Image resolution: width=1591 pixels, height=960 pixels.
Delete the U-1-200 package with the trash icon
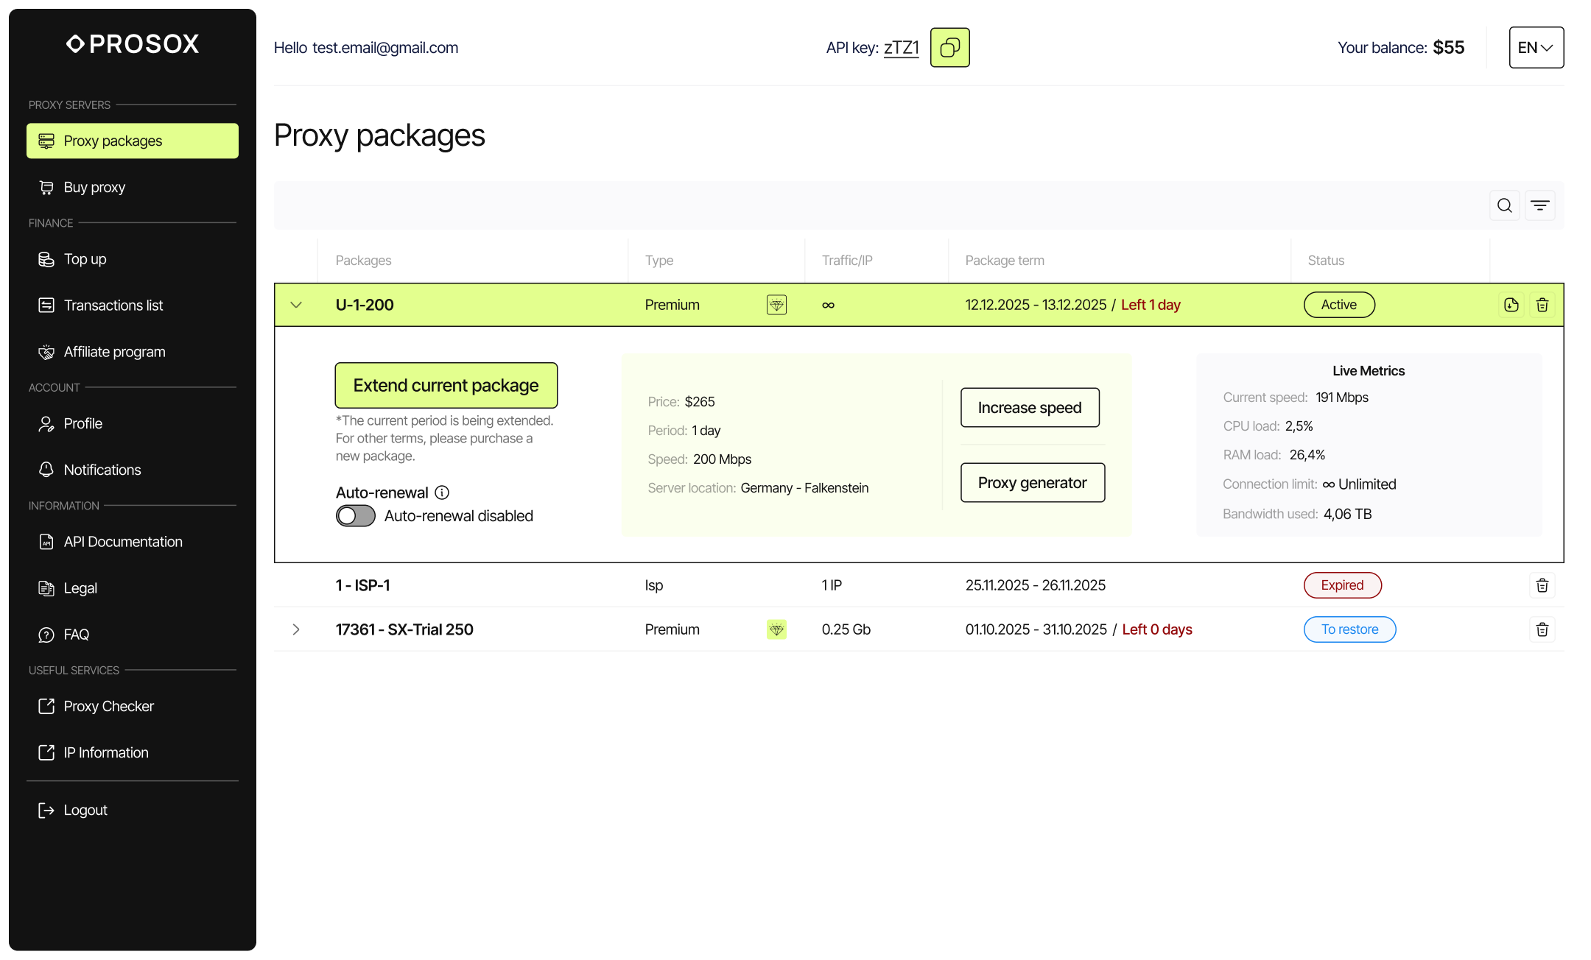(x=1542, y=305)
